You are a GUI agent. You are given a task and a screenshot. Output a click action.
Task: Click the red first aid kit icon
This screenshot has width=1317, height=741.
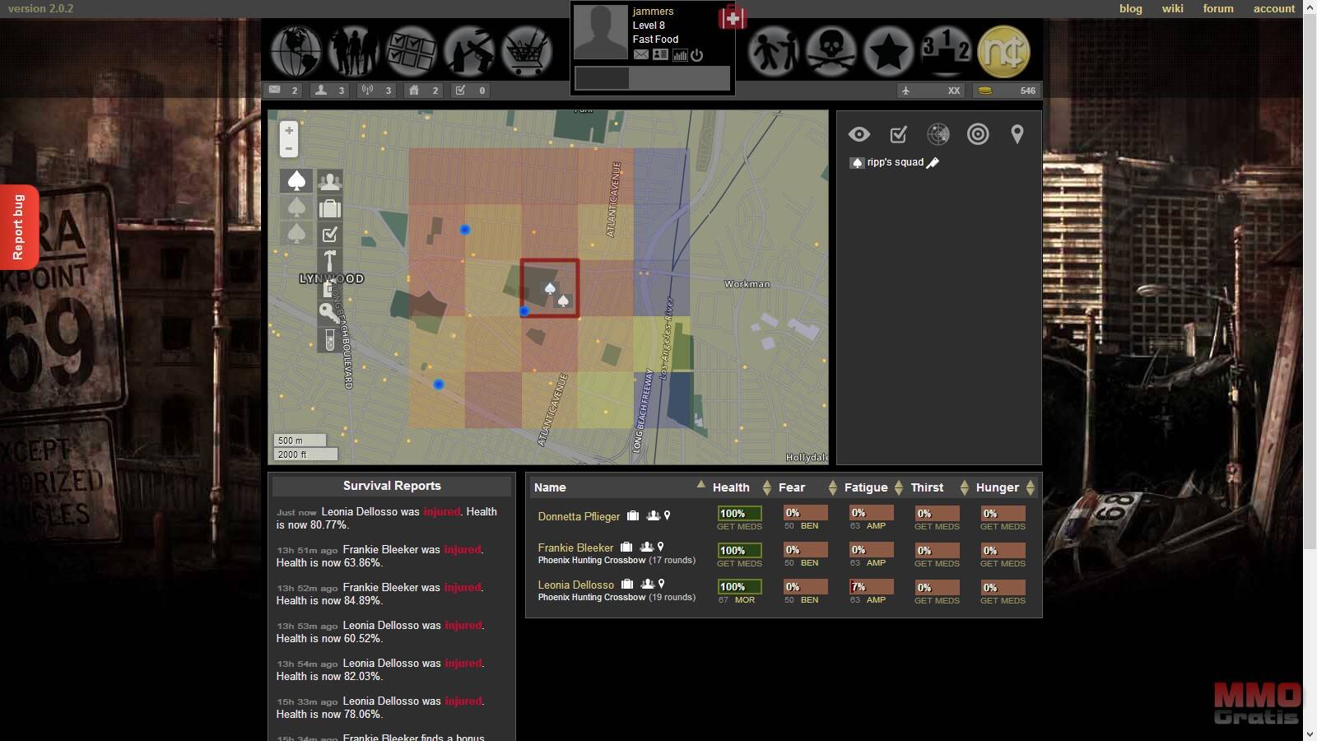pyautogui.click(x=732, y=17)
